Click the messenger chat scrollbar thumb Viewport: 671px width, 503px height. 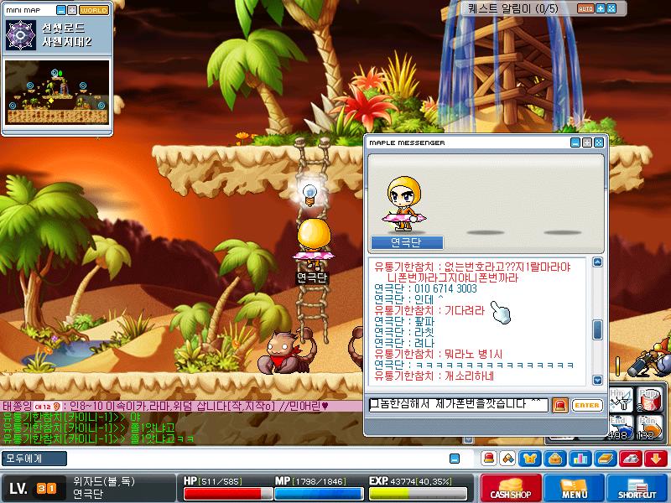point(597,329)
